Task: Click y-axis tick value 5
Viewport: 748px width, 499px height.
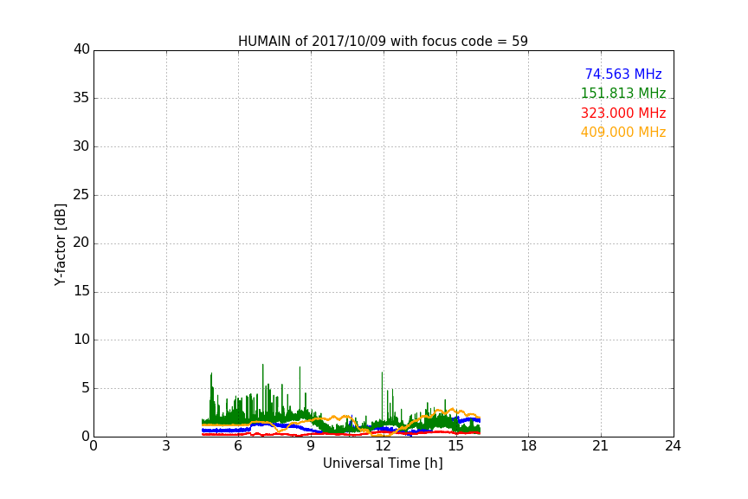Action: coord(86,388)
